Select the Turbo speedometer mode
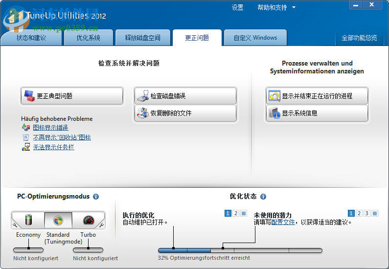The image size is (389, 269). click(88, 220)
